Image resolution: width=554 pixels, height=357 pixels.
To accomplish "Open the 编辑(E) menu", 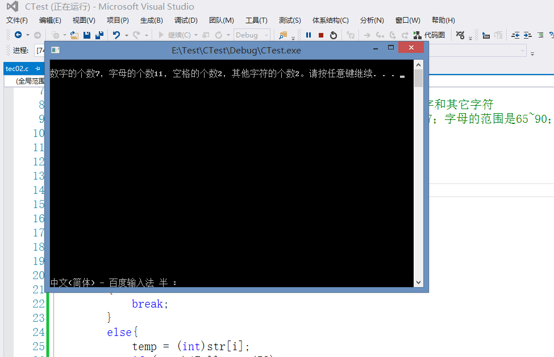I will (50, 20).
